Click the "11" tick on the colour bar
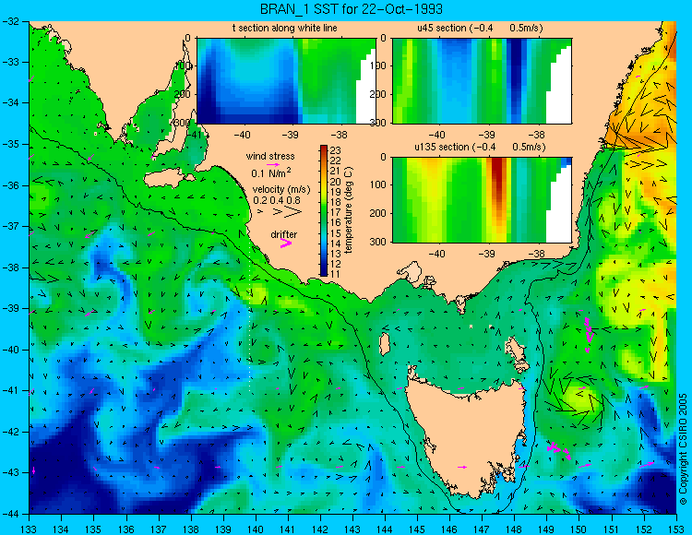The width and height of the screenshot is (692, 535). coord(336,273)
